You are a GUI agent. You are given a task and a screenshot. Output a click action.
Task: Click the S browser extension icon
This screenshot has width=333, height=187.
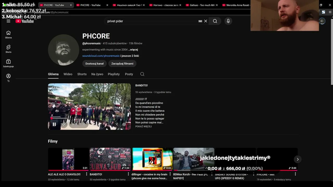point(323,12)
